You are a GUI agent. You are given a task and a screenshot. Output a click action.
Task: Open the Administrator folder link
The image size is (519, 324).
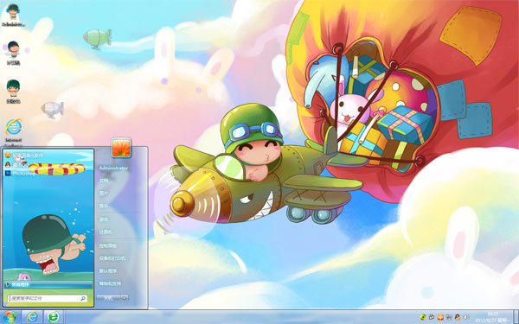click(x=113, y=168)
